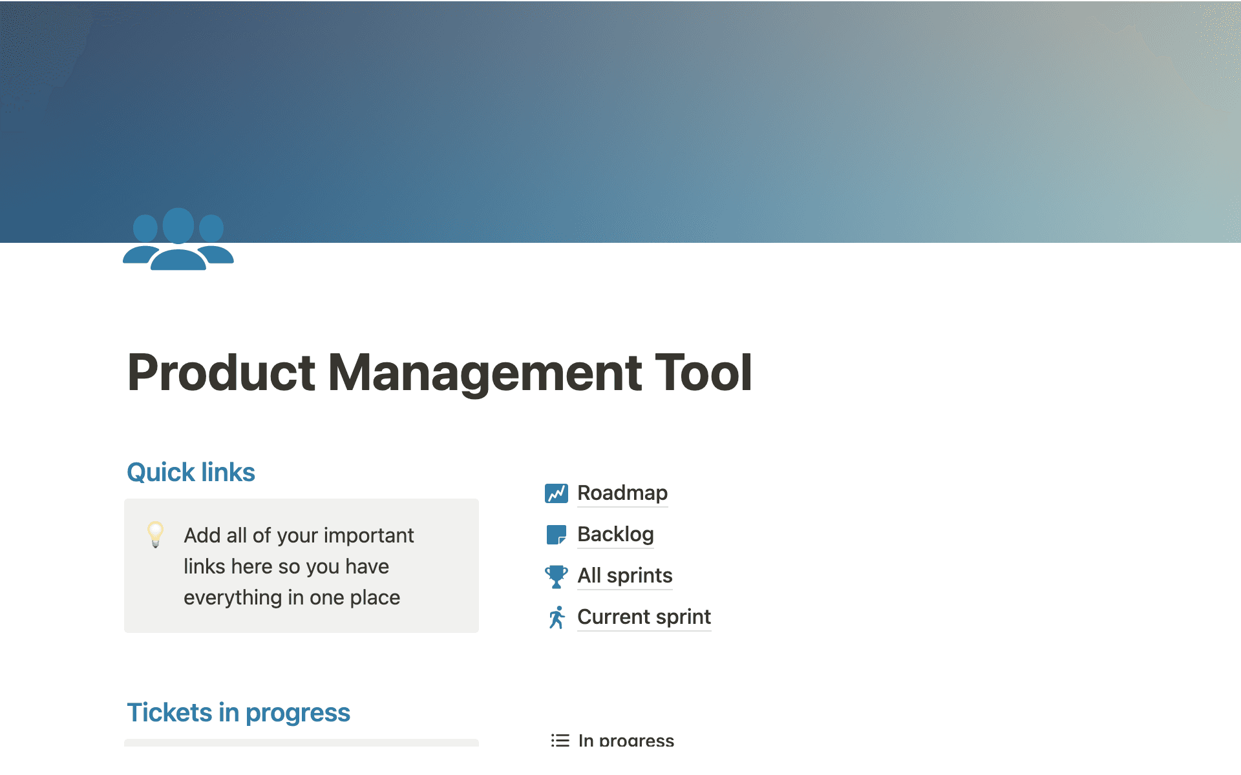The height and width of the screenshot is (775, 1241).
Task: Click the callout text about important links
Action: click(x=297, y=566)
